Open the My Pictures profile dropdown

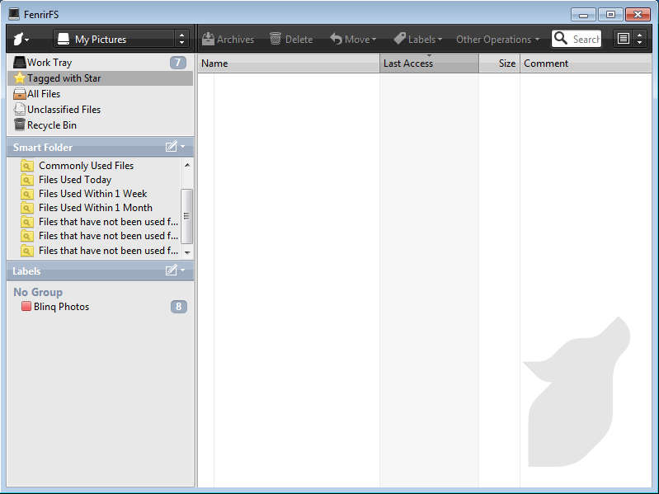pyautogui.click(x=121, y=39)
